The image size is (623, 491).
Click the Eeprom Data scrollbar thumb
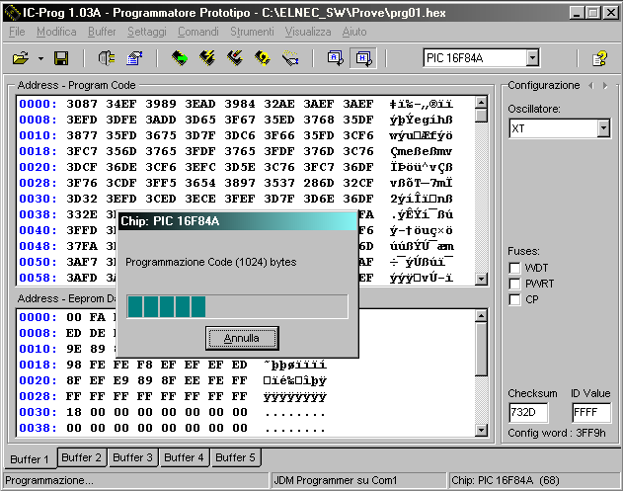(x=481, y=349)
